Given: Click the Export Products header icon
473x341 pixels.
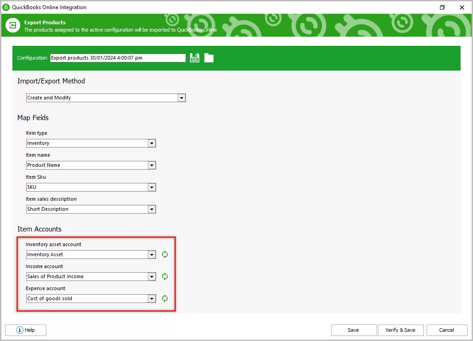Looking at the screenshot, I should 12,25.
